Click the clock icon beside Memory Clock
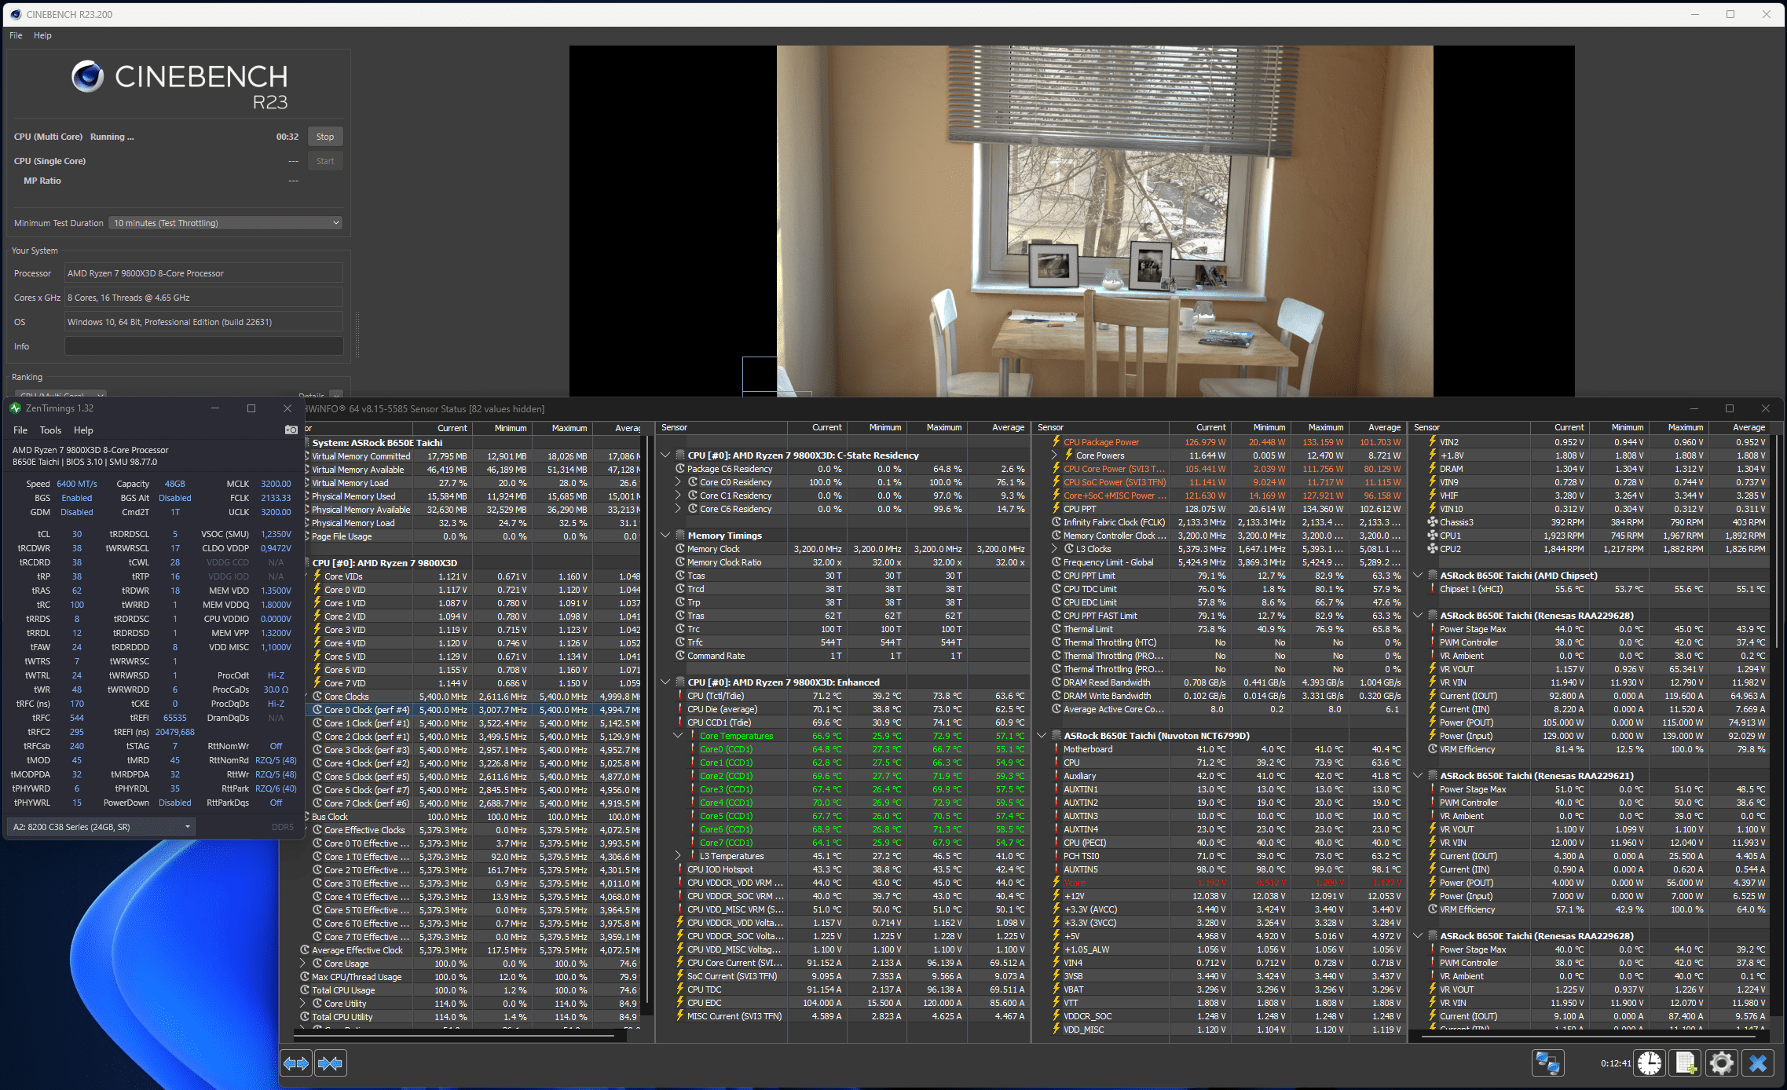 [x=680, y=549]
